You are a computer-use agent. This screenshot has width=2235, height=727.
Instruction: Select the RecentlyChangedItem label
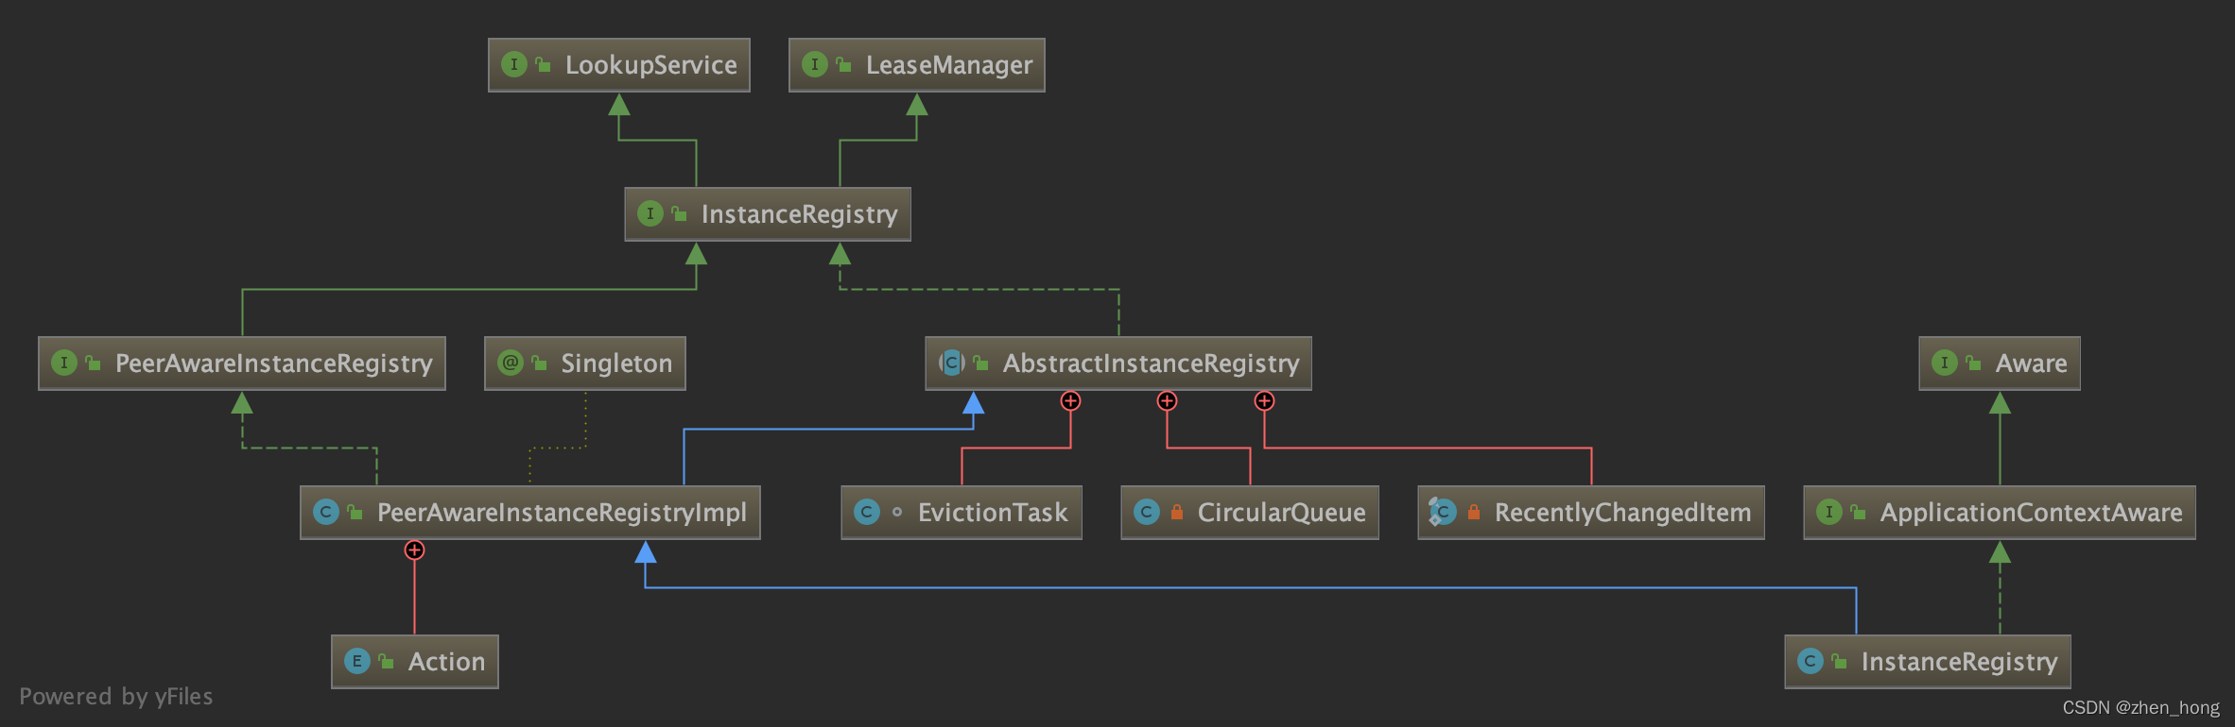tap(1622, 513)
